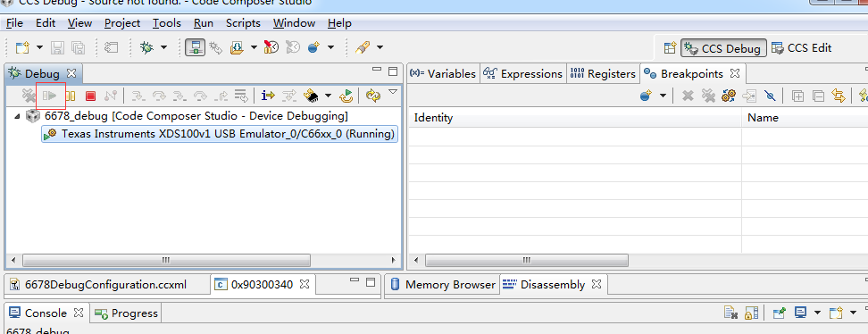868x334 pixels.
Task: Toggle Instruction Stepping Mode icon
Action: (268, 96)
